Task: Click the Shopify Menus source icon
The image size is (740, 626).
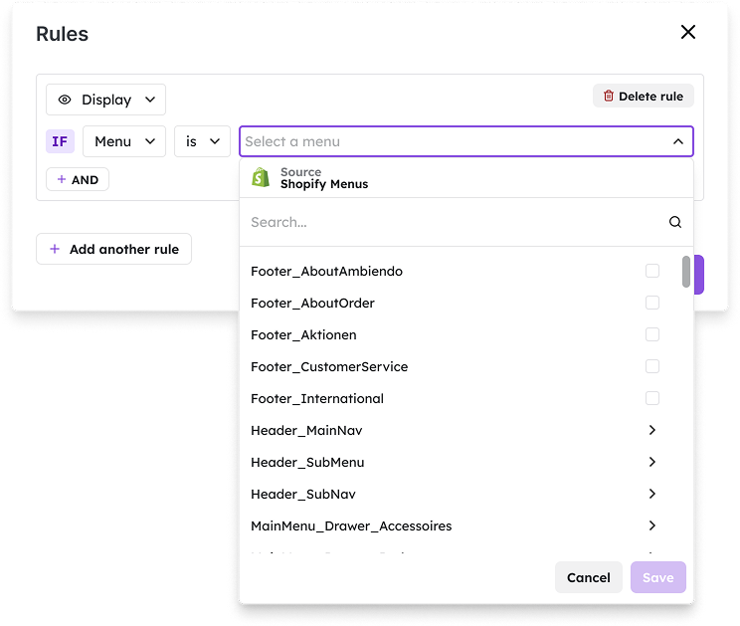Action: tap(261, 178)
